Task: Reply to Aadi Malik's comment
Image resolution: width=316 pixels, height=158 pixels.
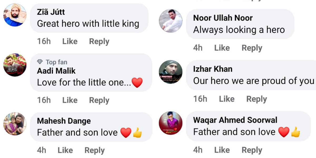Action: (99, 100)
